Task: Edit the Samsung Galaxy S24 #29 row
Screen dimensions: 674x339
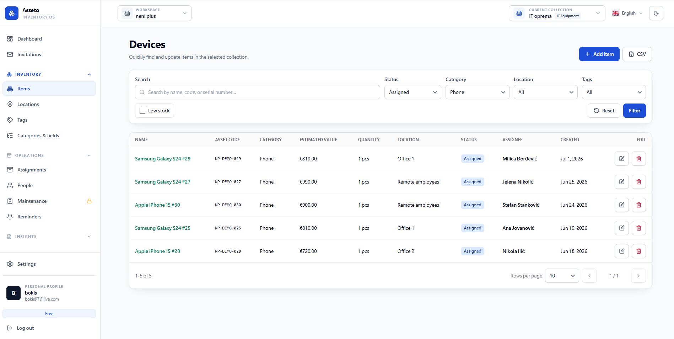Action: coord(621,159)
